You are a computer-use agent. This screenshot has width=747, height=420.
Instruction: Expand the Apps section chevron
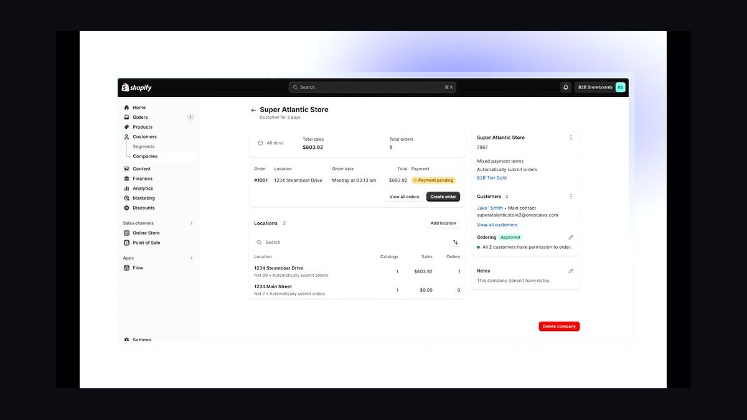pyautogui.click(x=191, y=258)
